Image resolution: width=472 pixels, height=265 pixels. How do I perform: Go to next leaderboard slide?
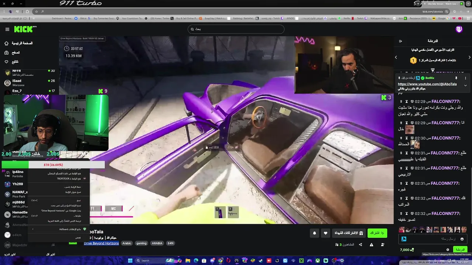(x=469, y=57)
